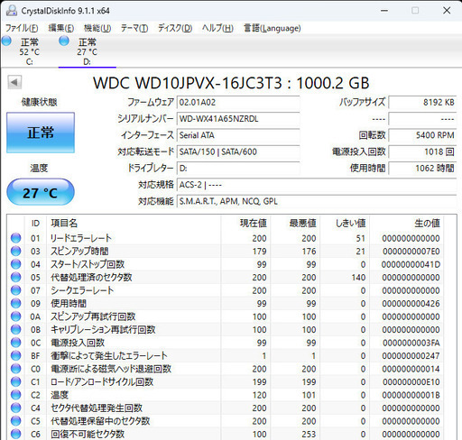Click the serial number field WD-WX41A65NZRDL
The width and height of the screenshot is (462, 440).
(x=238, y=119)
